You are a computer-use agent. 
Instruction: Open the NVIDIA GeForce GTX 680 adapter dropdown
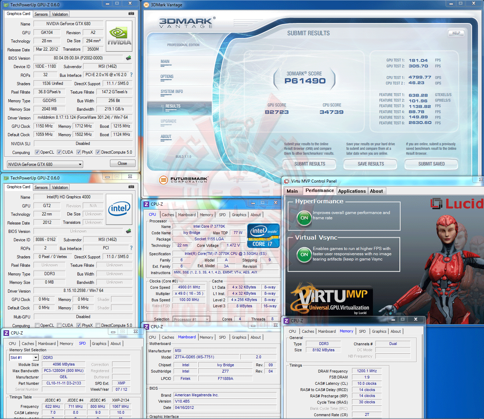45,164
